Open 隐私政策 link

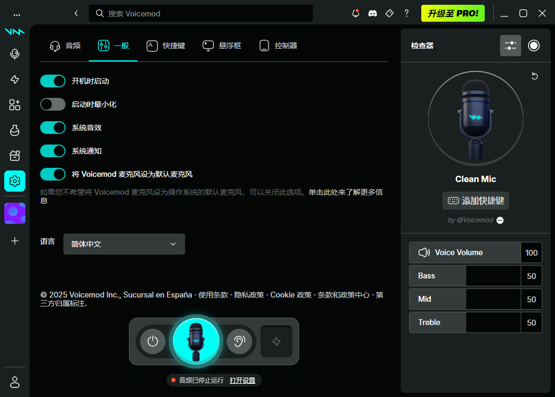pos(249,295)
